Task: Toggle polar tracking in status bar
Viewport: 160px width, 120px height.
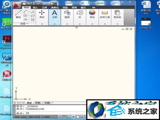Action: 73,117
